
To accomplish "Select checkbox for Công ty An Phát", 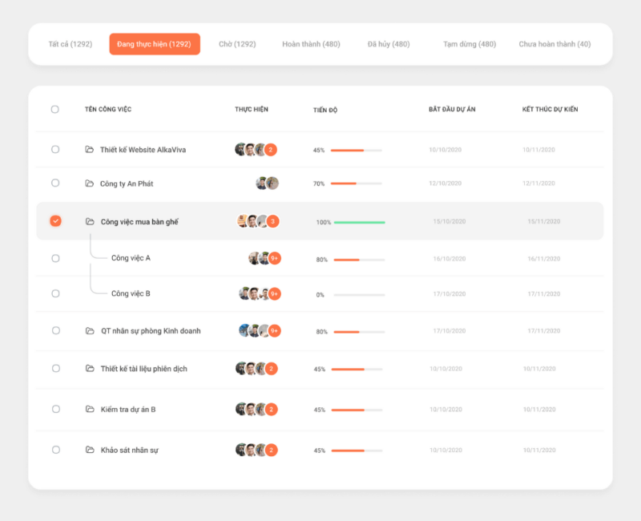I will point(55,183).
